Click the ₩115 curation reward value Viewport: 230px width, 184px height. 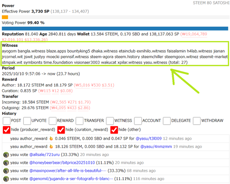[x=45, y=91]
